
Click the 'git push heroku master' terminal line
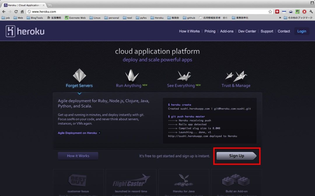click(x=186, y=116)
